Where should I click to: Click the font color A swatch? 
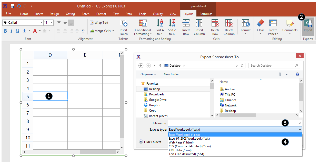point(35,31)
